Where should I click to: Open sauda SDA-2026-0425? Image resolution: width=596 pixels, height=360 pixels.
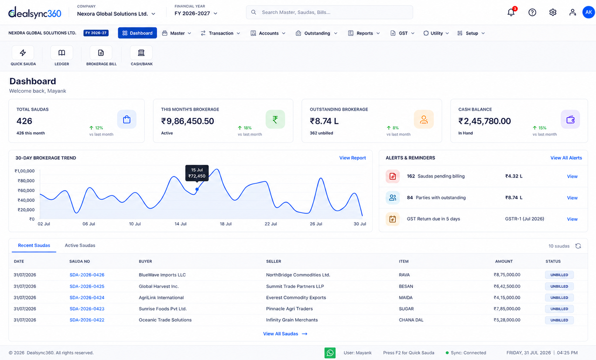point(87,286)
